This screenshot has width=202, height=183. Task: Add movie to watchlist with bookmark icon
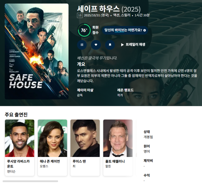point(110,45)
